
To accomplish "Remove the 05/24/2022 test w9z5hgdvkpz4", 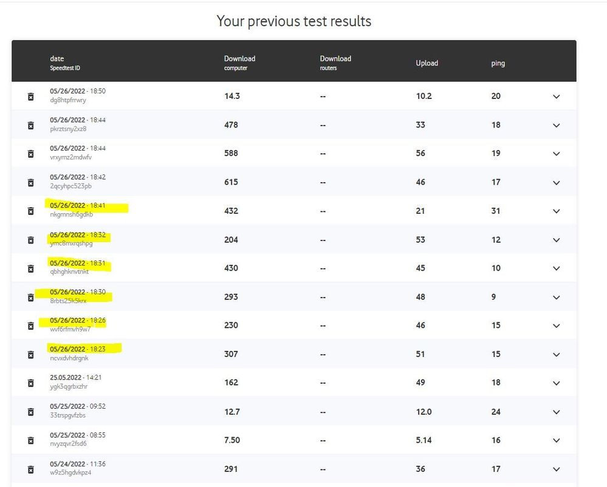I will click(x=30, y=469).
